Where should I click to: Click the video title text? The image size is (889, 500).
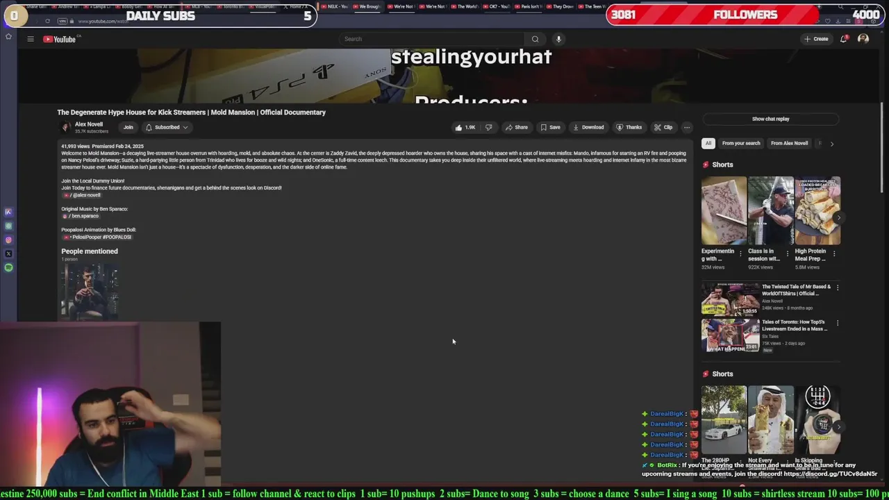pyautogui.click(x=191, y=112)
